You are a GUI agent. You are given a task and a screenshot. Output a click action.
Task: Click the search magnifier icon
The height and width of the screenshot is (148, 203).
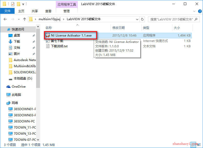click(196, 19)
